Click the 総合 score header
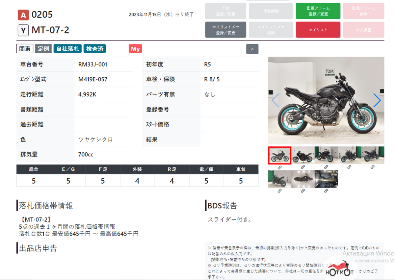This screenshot has width=395, height=280. coord(34,169)
